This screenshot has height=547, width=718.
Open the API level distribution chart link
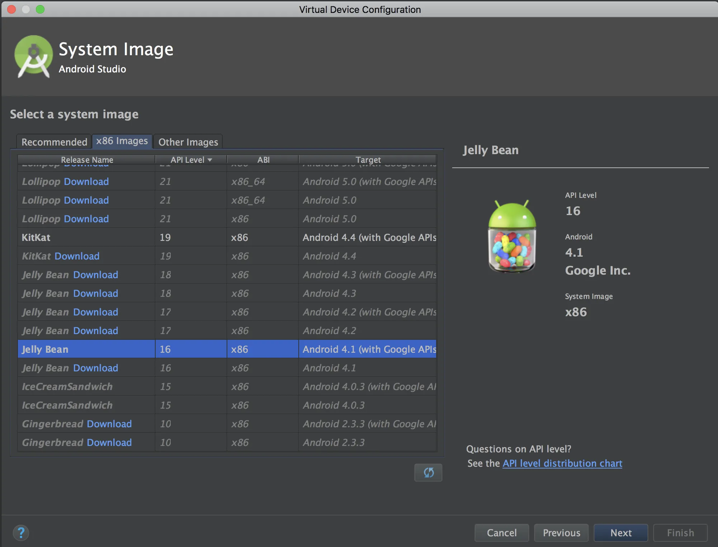562,463
